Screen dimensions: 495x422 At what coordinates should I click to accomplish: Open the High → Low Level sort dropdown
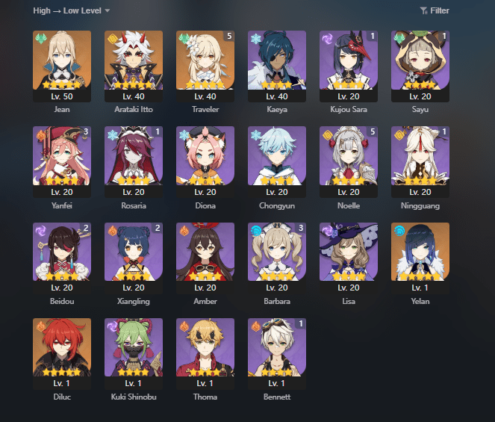72,10
